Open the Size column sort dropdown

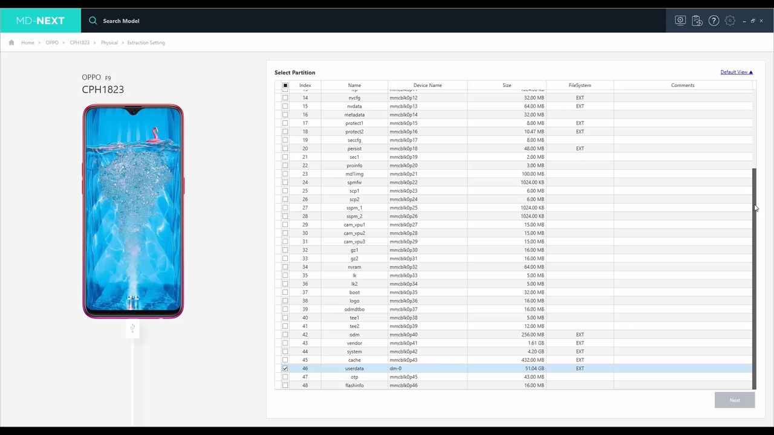[507, 85]
